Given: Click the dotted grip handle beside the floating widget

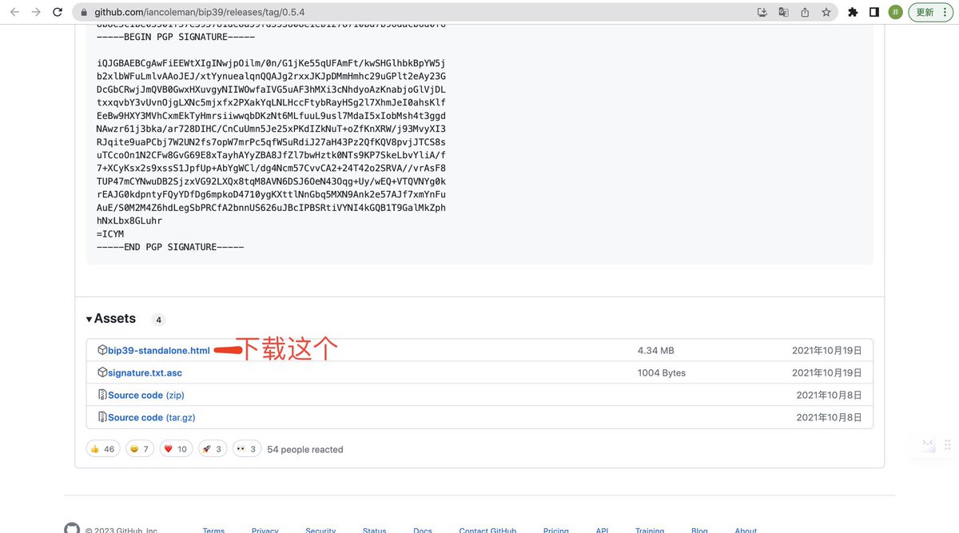Looking at the screenshot, I should click(948, 444).
